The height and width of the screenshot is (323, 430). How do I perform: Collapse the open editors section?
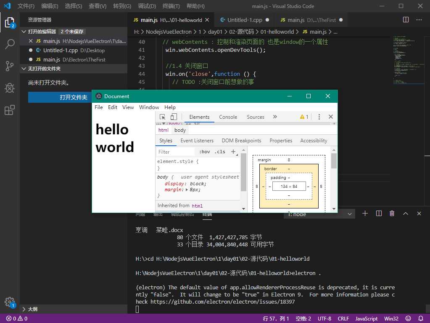tap(24, 32)
